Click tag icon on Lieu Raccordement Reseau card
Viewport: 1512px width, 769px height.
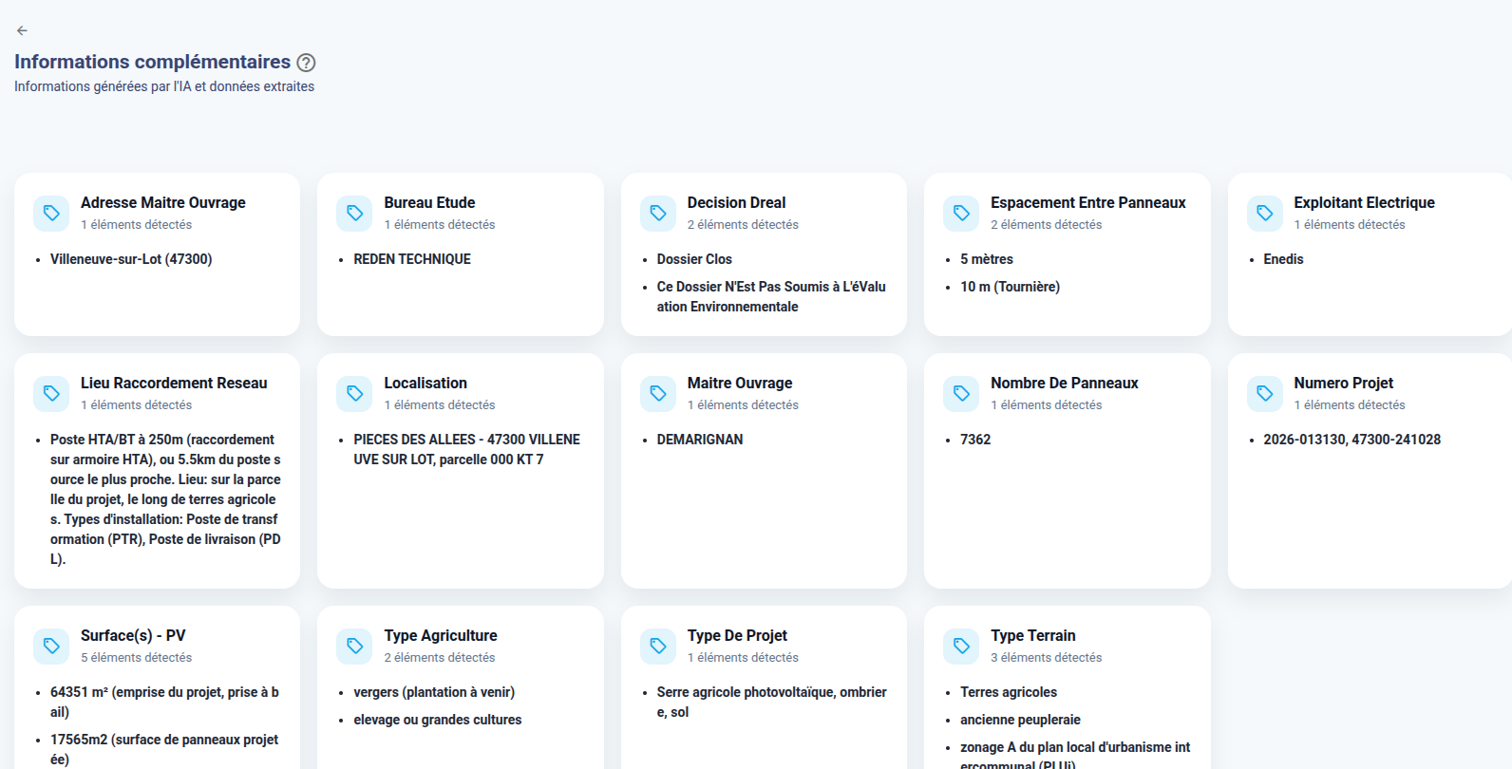51,393
